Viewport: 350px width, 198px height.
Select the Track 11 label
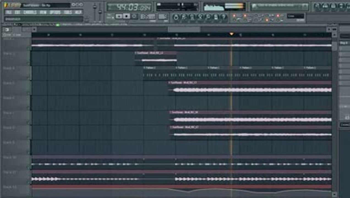(x=10, y=172)
